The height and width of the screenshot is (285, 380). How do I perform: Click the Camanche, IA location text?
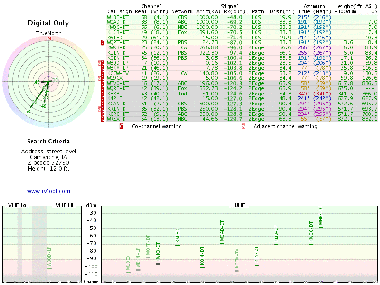point(48,157)
